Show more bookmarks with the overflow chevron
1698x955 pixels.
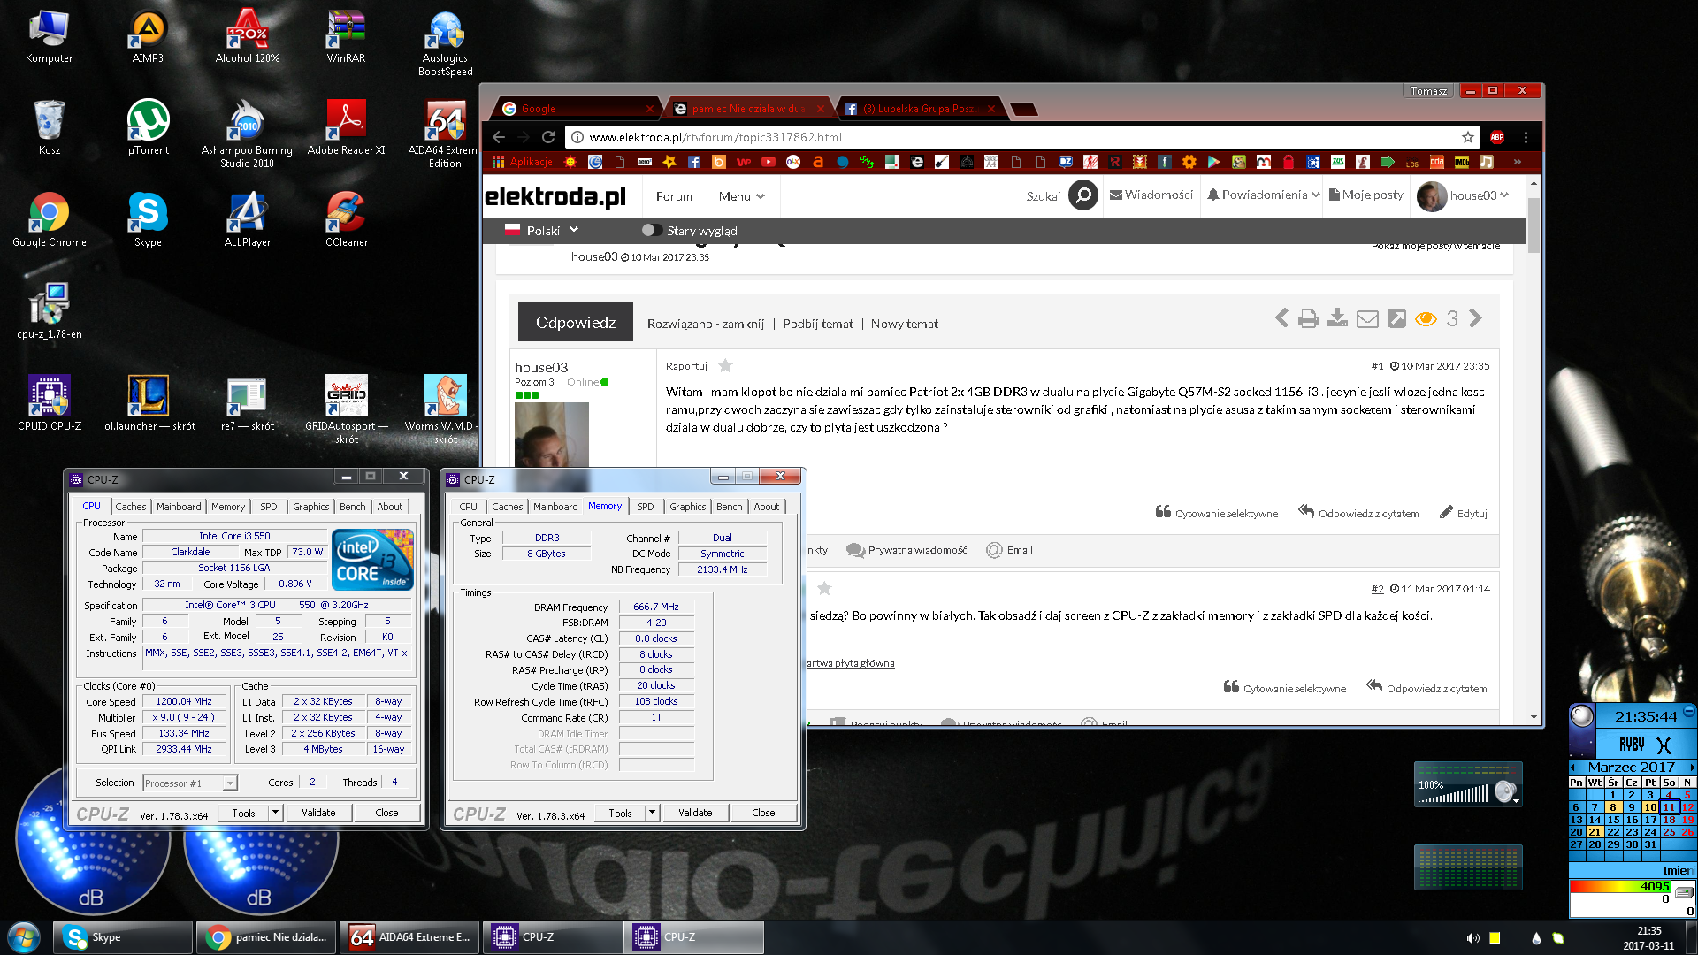coord(1517,162)
